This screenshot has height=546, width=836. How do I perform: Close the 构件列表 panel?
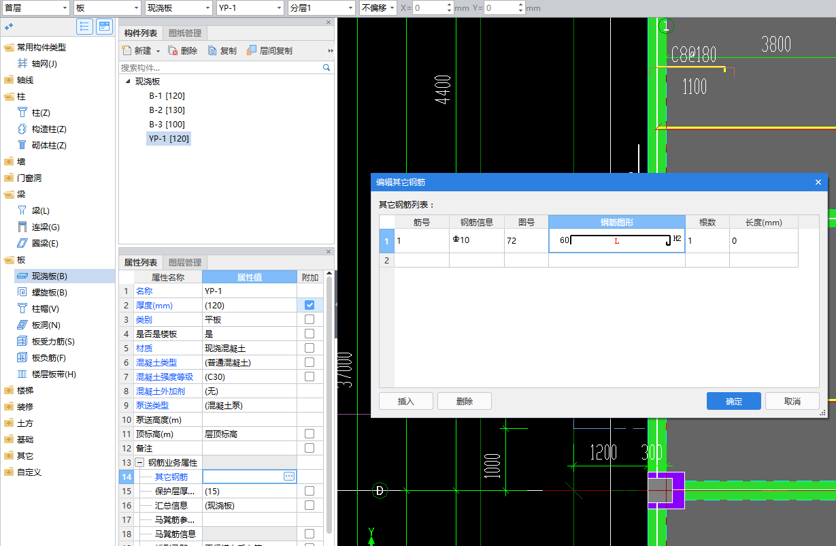point(329,22)
